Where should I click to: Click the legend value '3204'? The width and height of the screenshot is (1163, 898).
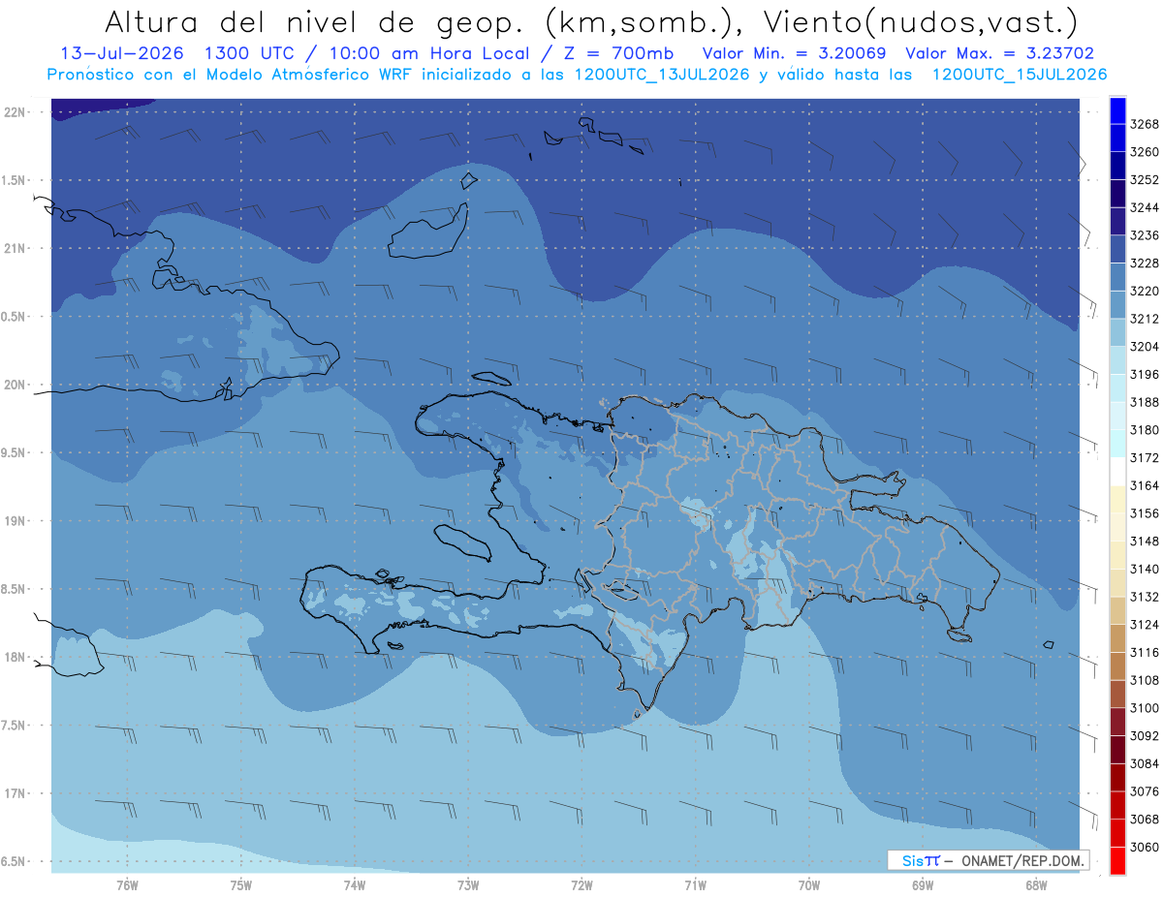1145,347
